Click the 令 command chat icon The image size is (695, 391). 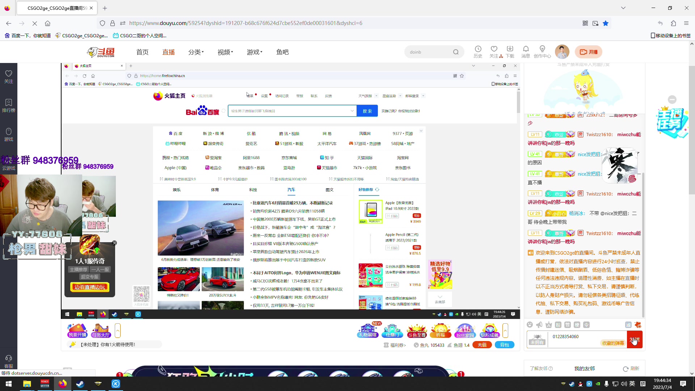[586, 325]
